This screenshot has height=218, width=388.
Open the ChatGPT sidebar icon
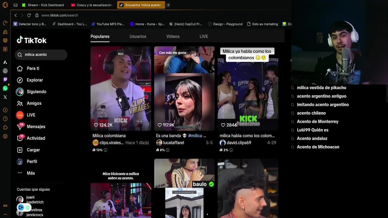[5, 71]
